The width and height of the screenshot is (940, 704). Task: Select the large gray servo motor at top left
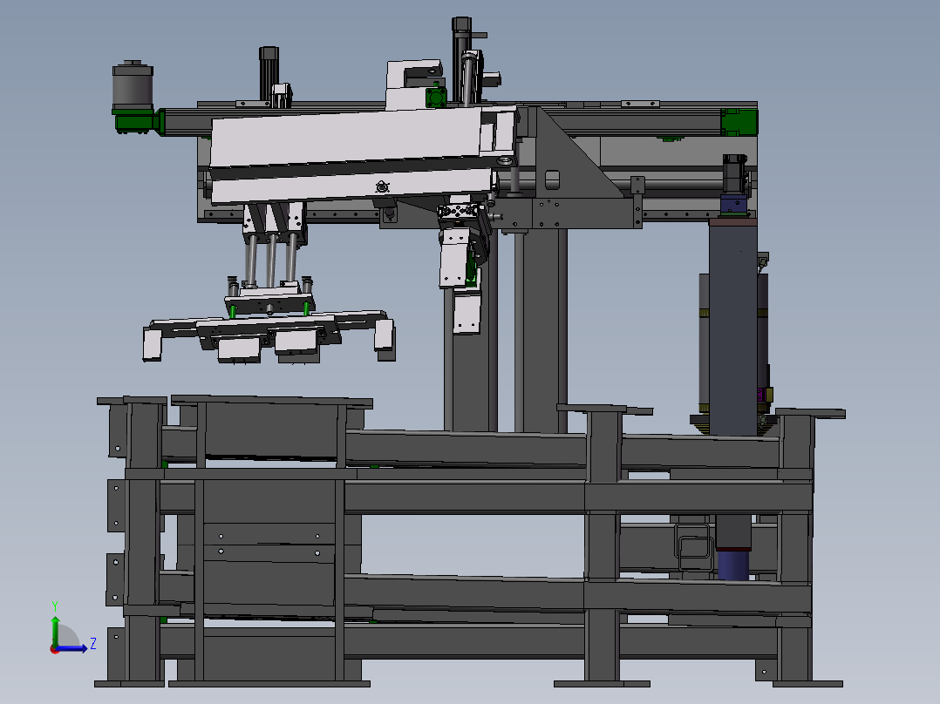point(133,85)
